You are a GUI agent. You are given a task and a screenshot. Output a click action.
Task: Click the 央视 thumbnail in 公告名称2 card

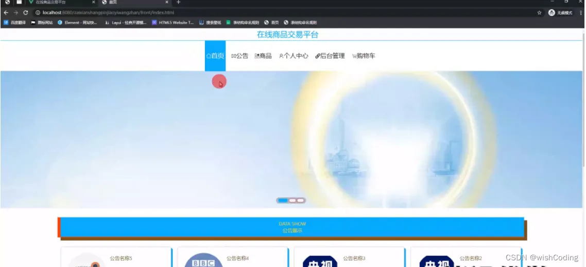pos(437,261)
